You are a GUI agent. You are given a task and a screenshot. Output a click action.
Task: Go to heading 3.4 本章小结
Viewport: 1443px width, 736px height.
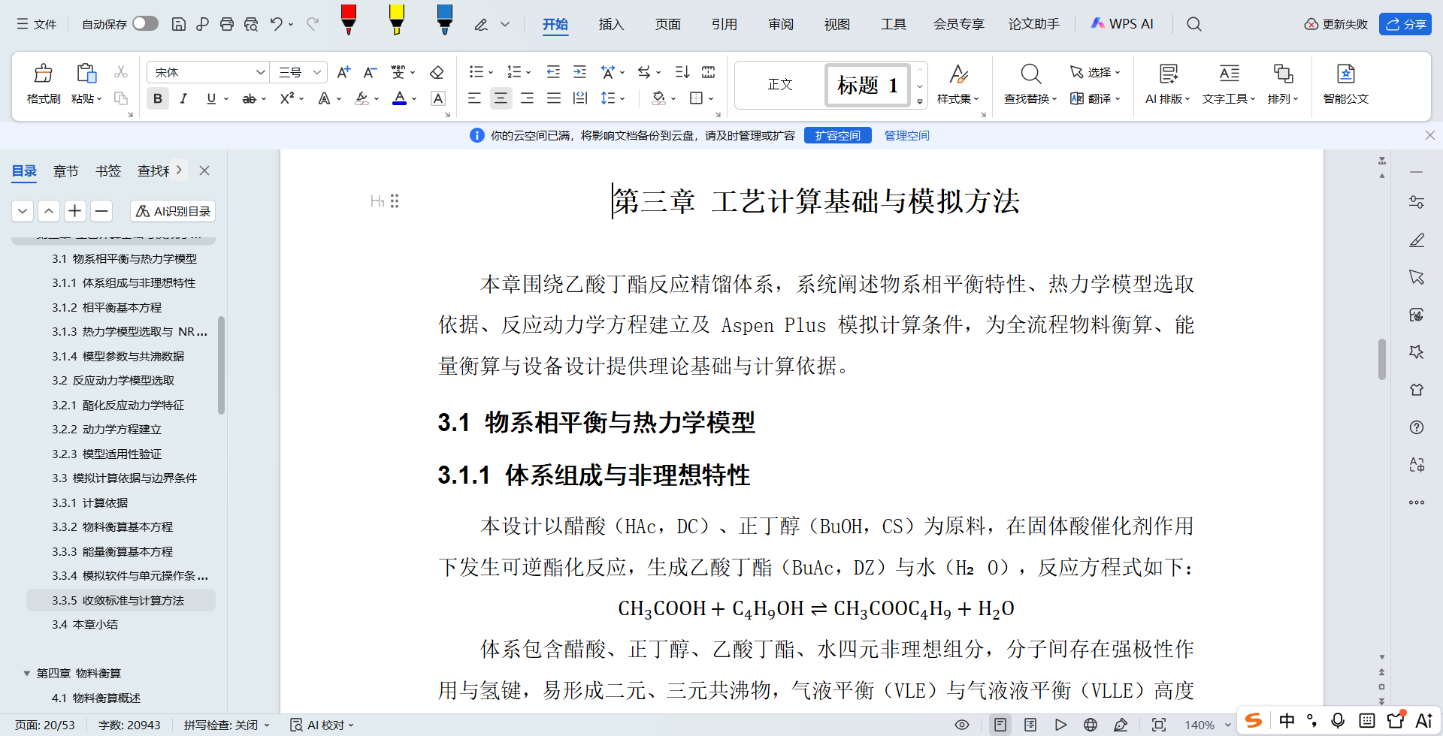[85, 625]
